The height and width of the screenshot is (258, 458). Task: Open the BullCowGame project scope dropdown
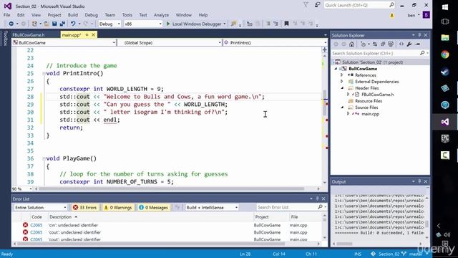64,43
